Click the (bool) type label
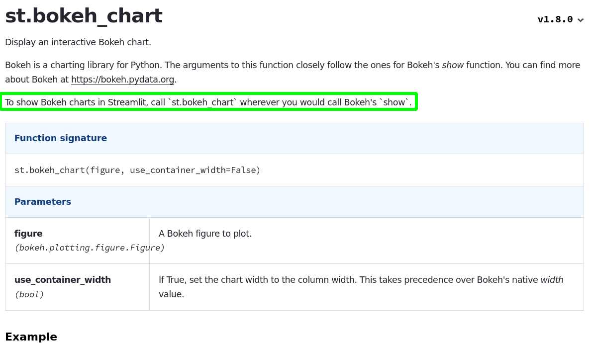This screenshot has height=343, width=591. pos(29,294)
